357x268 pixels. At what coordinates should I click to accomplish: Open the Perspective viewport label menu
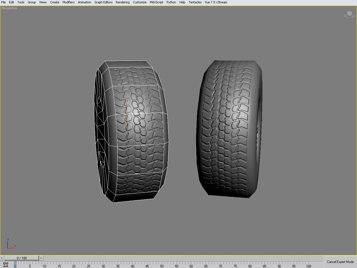(9, 8)
